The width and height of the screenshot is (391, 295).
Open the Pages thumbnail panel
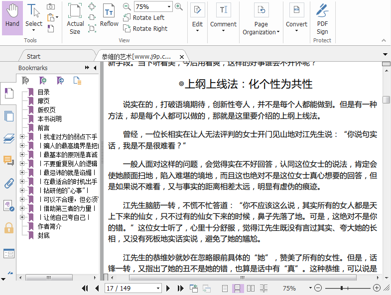click(9, 116)
